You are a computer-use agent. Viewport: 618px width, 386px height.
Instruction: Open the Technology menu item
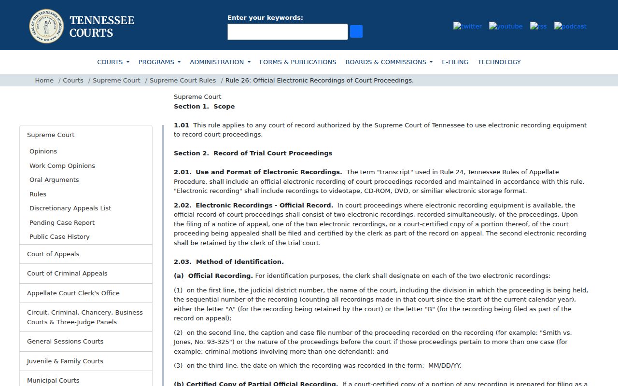tap(499, 62)
